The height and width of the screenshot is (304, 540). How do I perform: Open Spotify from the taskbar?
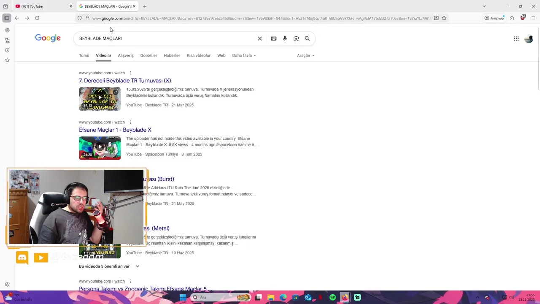(332, 297)
